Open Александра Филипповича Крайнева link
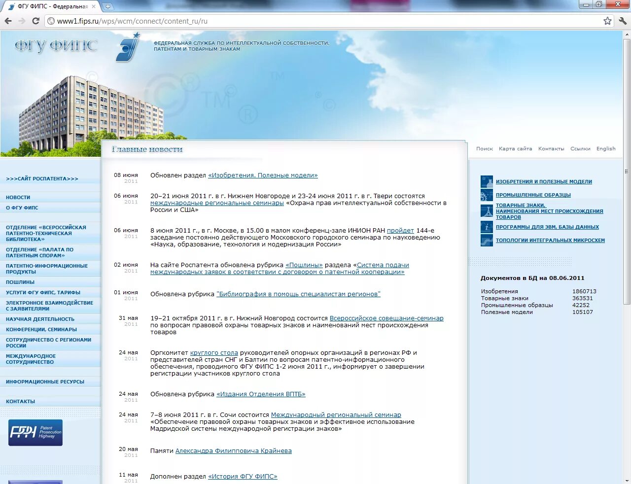This screenshot has height=484, width=631. pos(234,451)
